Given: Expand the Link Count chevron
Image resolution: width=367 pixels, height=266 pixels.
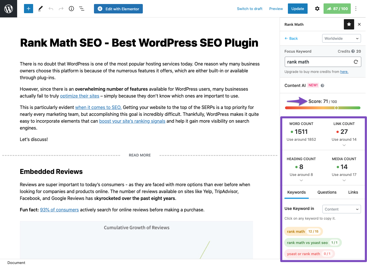Looking at the screenshot, I should [x=344, y=145].
